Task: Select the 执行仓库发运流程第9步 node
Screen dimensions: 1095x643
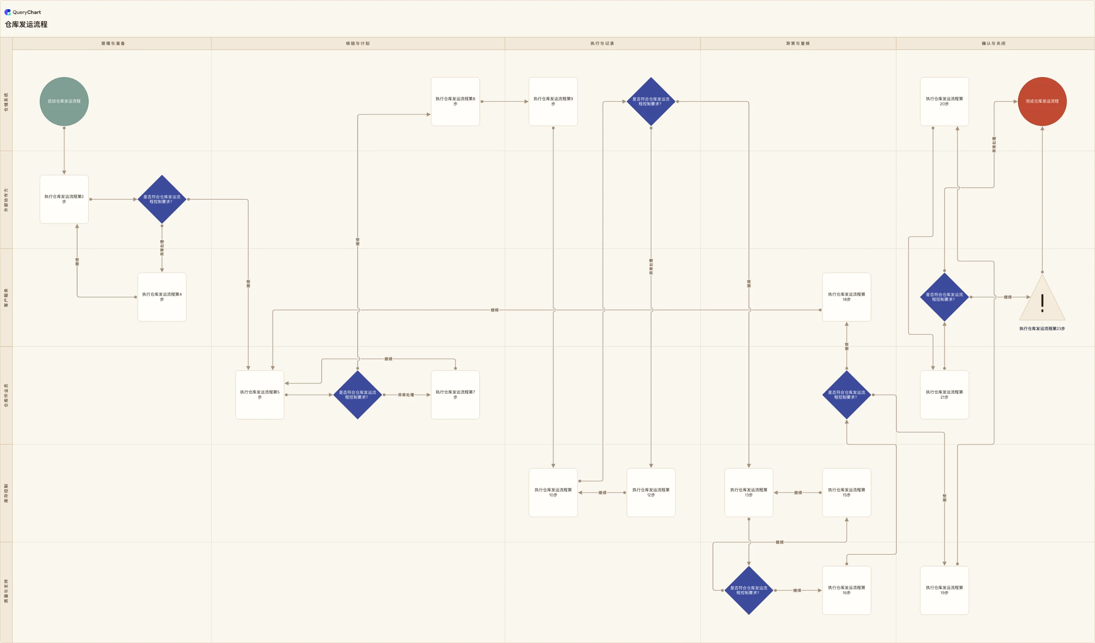Action: tap(553, 101)
